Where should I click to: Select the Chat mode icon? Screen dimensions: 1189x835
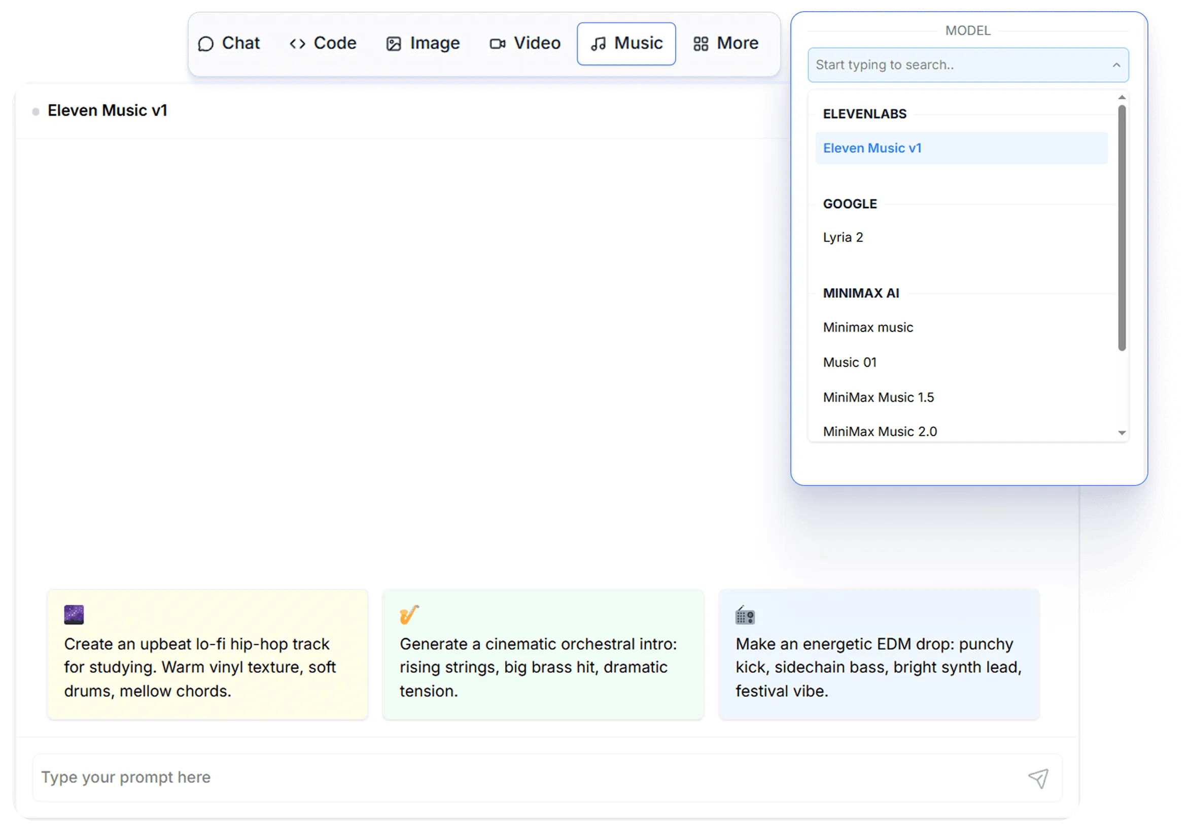pyautogui.click(x=205, y=44)
